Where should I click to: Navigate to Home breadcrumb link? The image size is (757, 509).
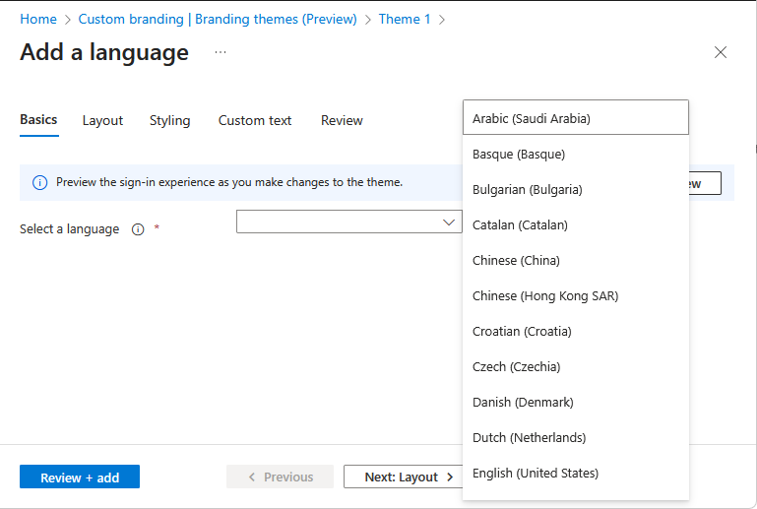pyautogui.click(x=38, y=19)
